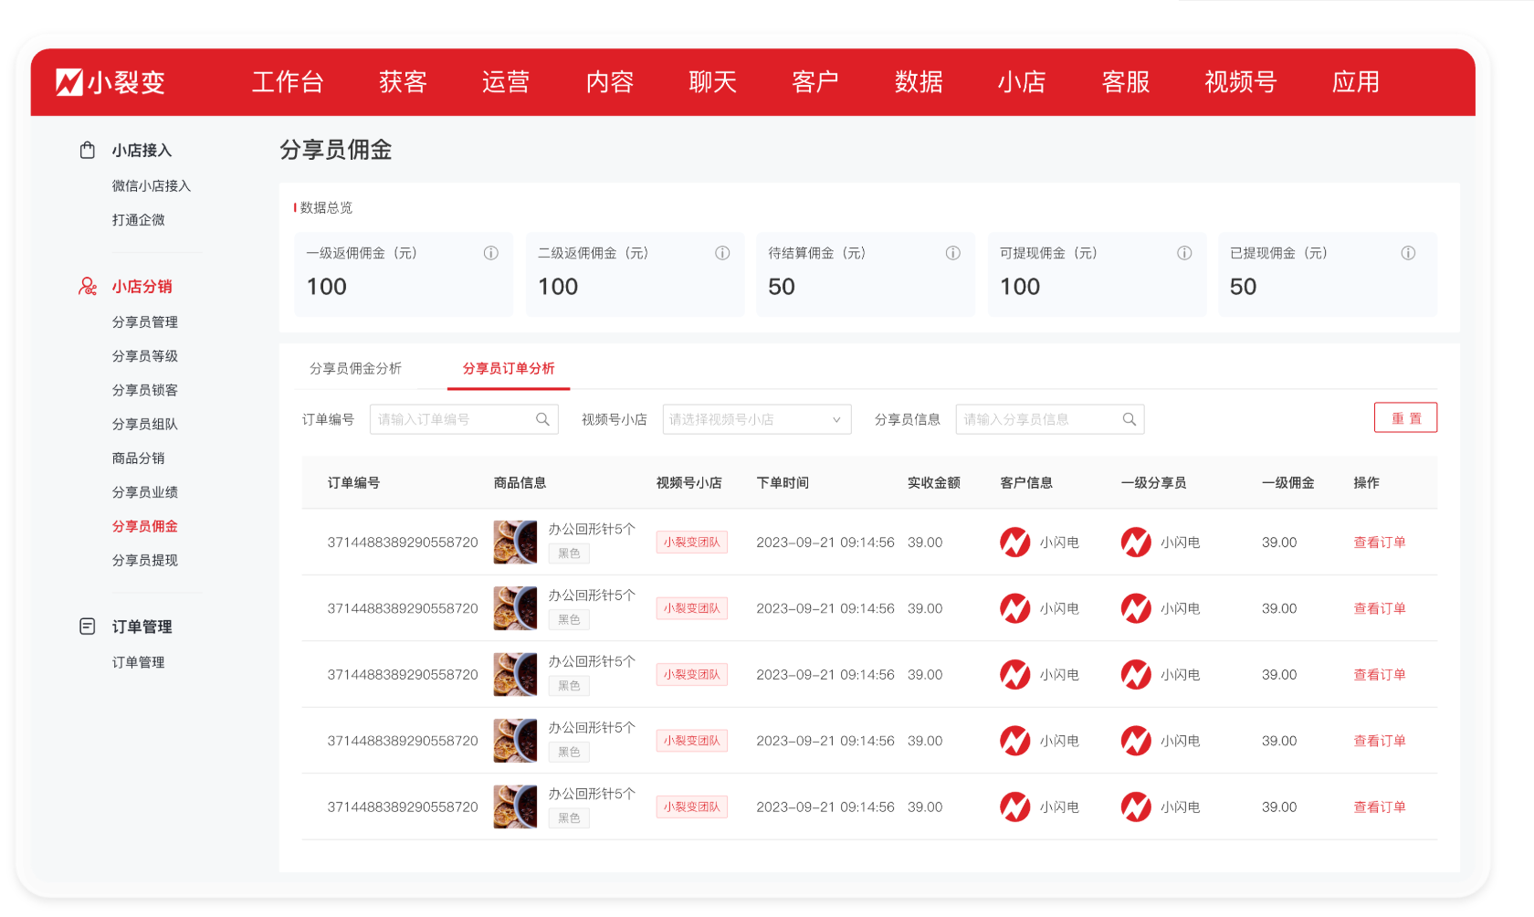Click the 订单编号 input field
Viewport: 1534px width, 917px height.
click(464, 419)
